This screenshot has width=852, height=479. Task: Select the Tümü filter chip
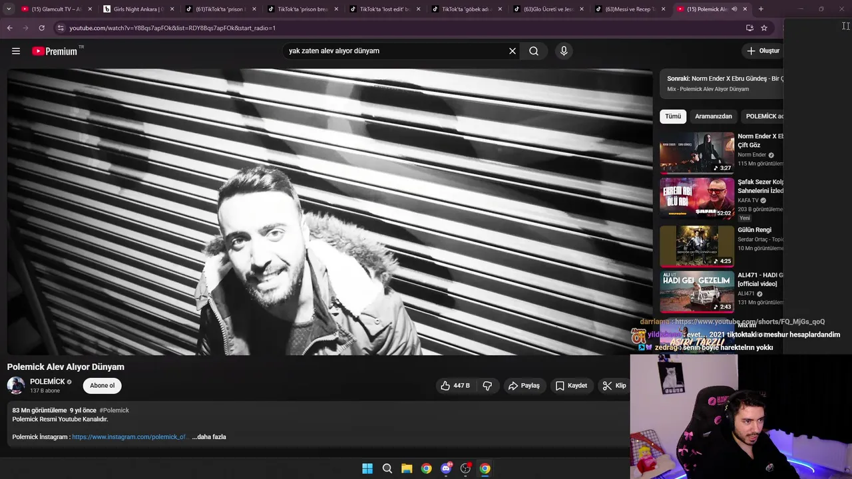tap(673, 116)
